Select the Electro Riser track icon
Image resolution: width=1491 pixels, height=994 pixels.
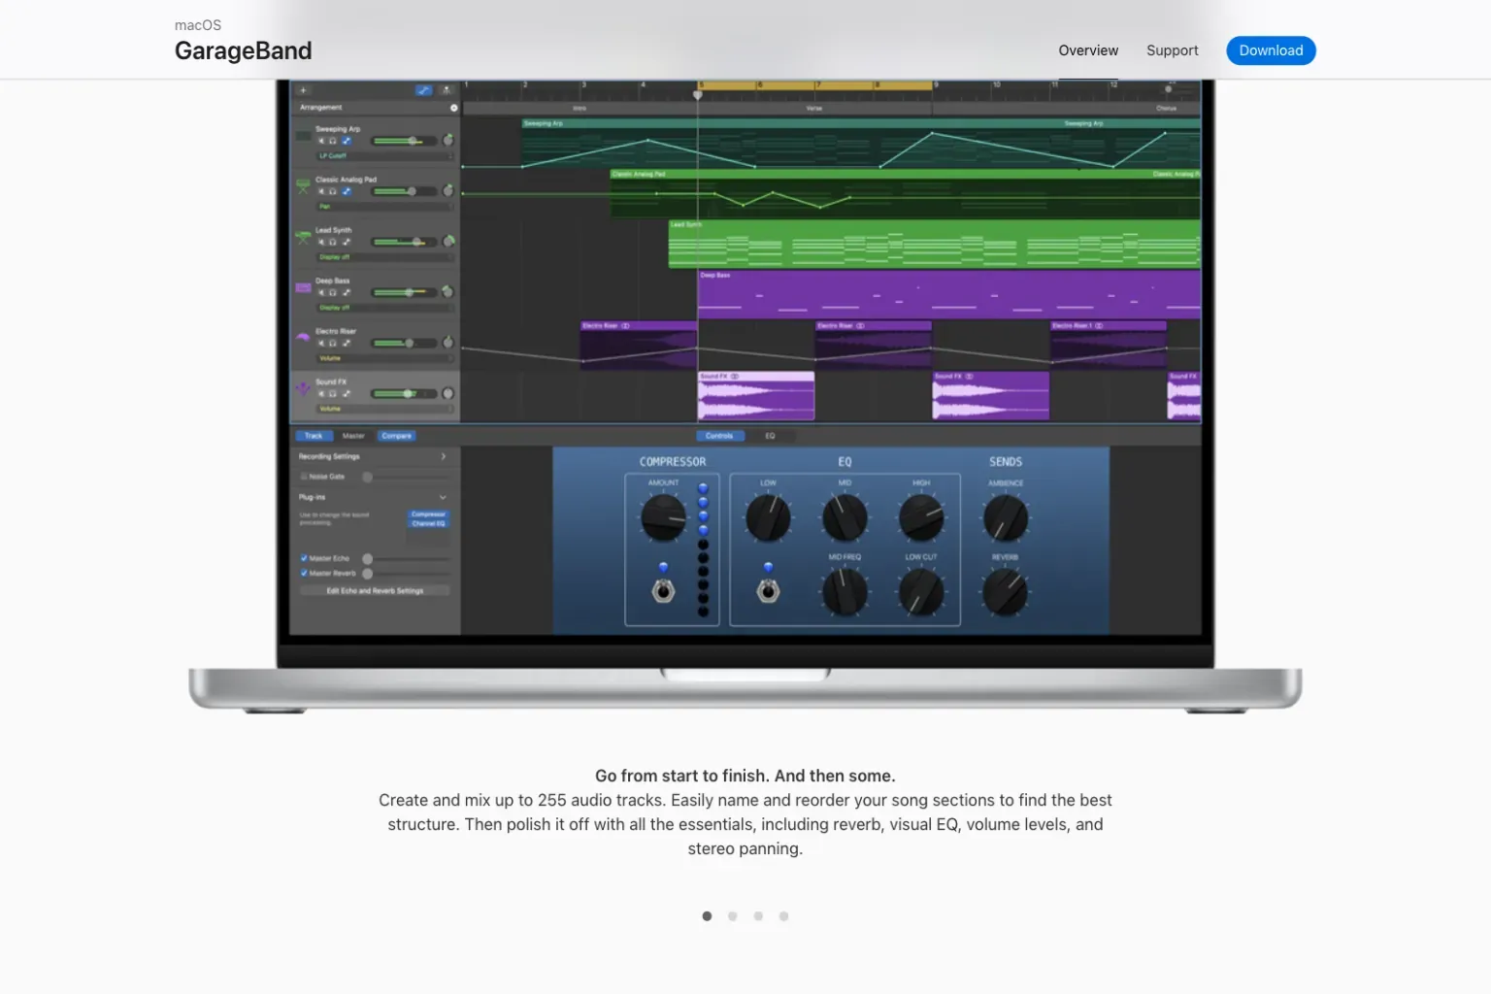[x=303, y=338]
